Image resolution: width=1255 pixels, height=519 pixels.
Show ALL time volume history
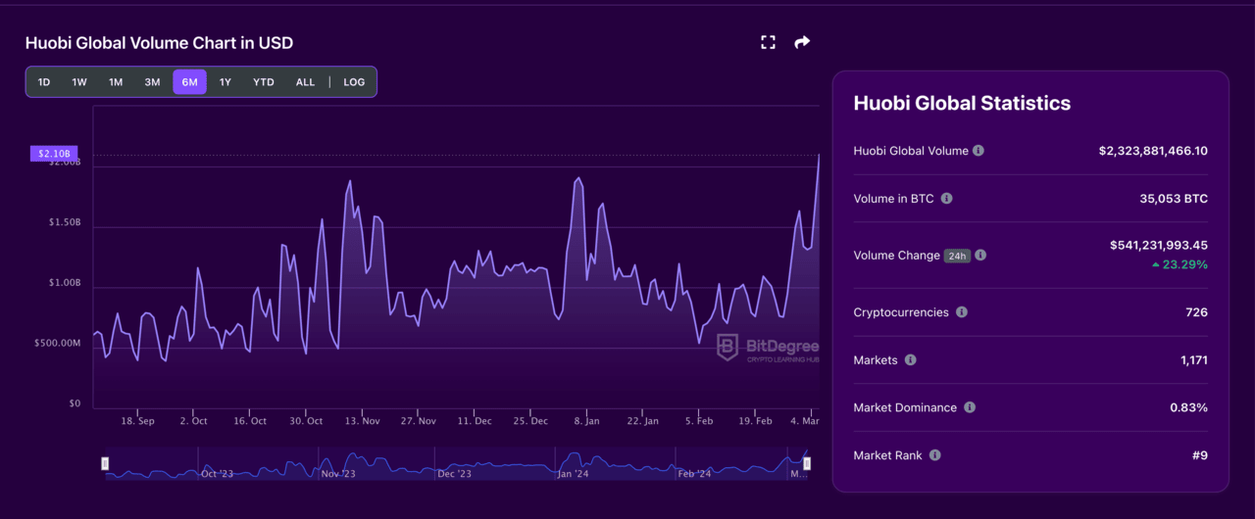coord(305,82)
